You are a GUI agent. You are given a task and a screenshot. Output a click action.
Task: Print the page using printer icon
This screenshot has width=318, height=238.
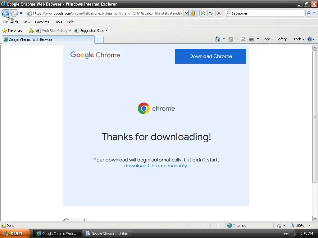click(x=252, y=39)
